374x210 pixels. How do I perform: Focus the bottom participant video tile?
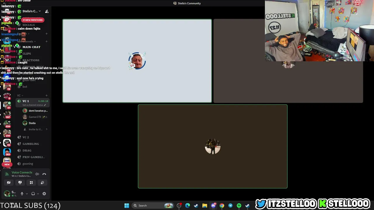[213, 146]
